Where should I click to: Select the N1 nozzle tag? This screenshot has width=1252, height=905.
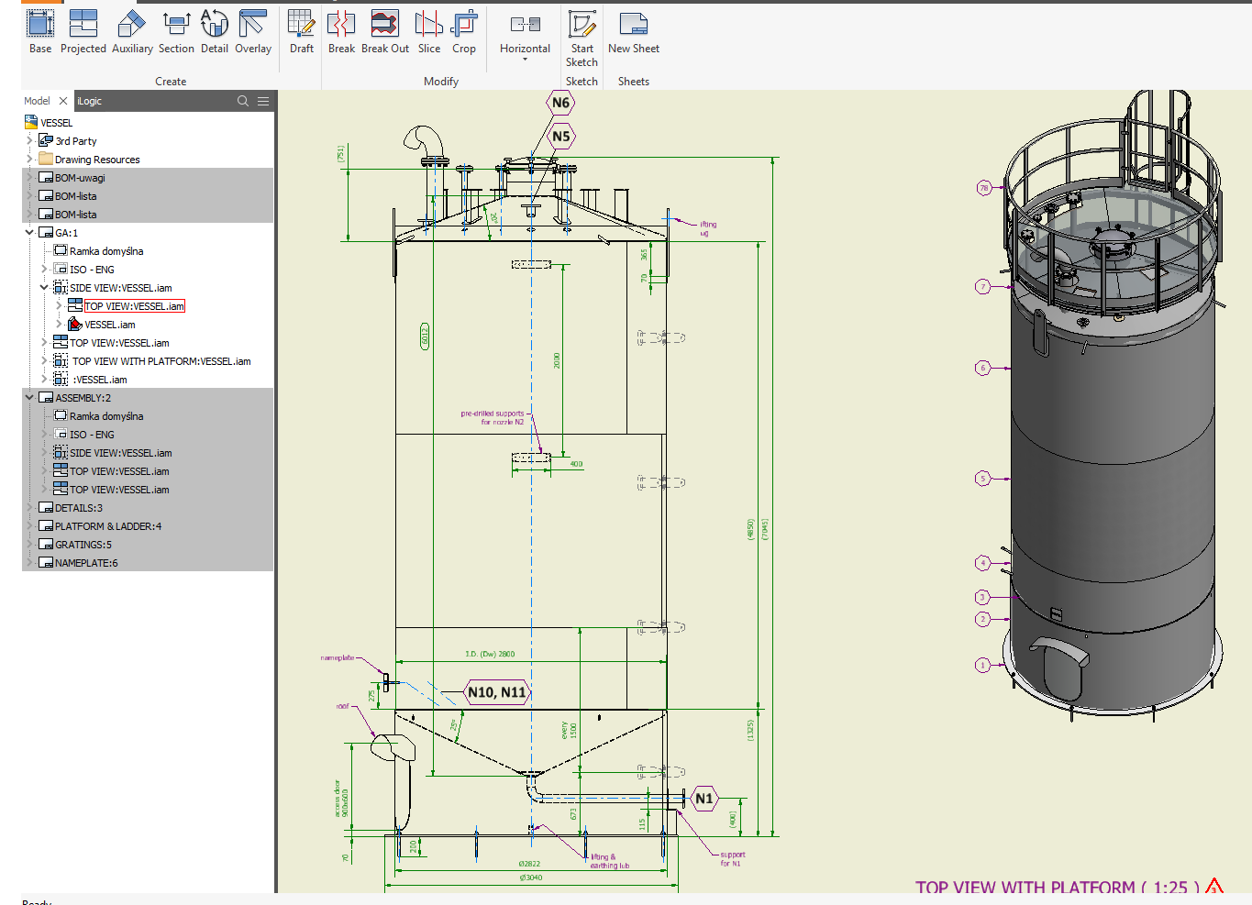click(704, 799)
